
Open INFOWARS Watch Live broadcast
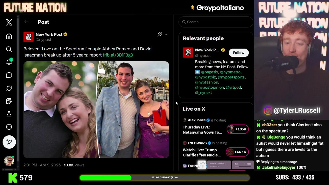point(202,152)
